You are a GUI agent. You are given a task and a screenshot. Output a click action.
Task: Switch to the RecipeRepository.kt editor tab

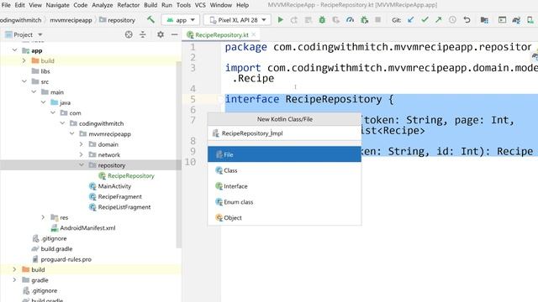pos(222,34)
